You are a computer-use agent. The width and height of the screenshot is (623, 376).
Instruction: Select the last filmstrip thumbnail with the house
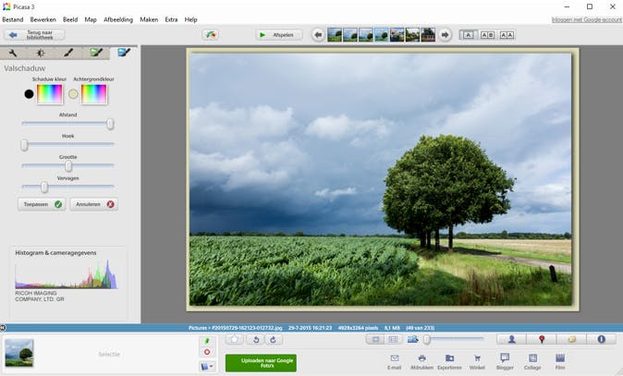click(428, 35)
